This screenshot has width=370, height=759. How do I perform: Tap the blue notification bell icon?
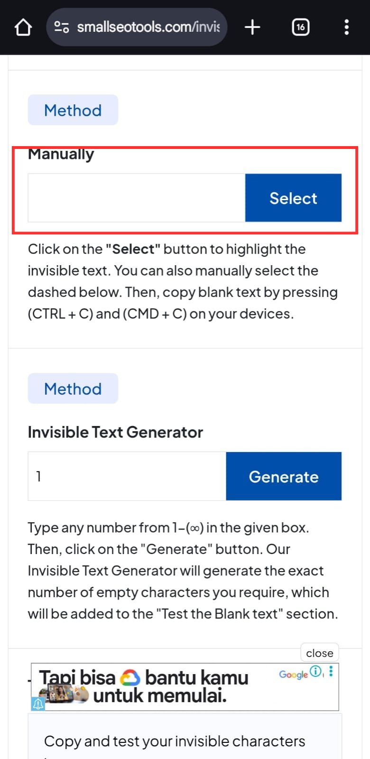coord(38,704)
